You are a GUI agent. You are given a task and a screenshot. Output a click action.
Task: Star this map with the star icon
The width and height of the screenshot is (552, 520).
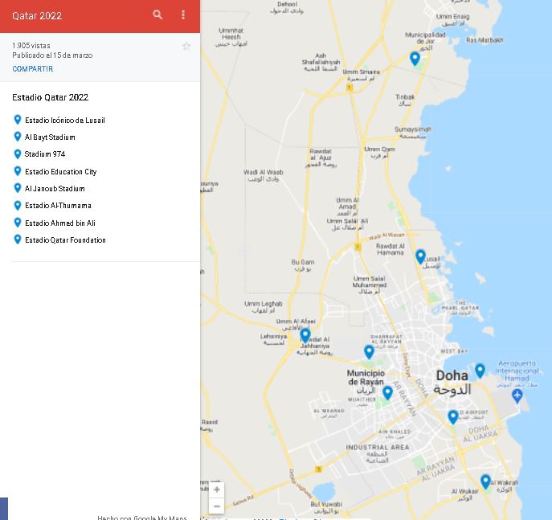pyautogui.click(x=186, y=46)
